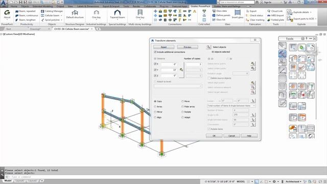This screenshot has width=327, height=184.
Task: Select Mirror radio option
Action: 155,112
